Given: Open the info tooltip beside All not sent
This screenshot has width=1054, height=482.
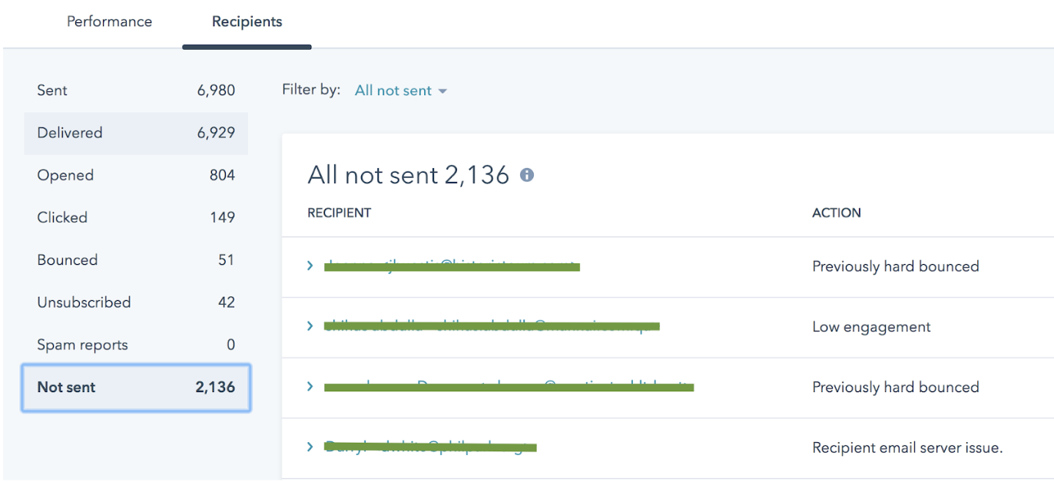Looking at the screenshot, I should (x=526, y=175).
